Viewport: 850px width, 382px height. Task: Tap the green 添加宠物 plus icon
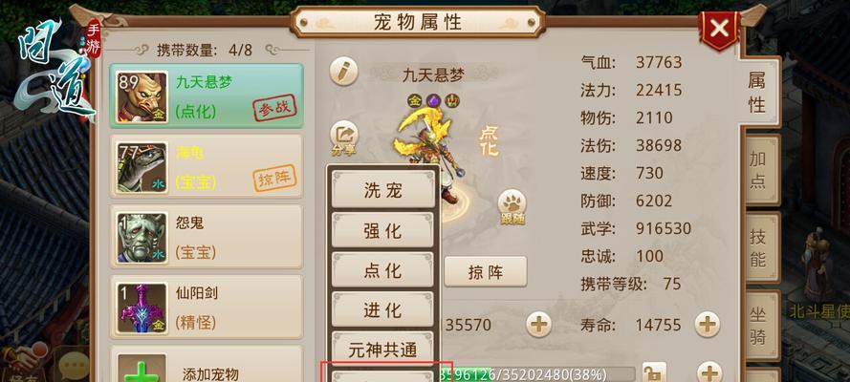coord(142,370)
